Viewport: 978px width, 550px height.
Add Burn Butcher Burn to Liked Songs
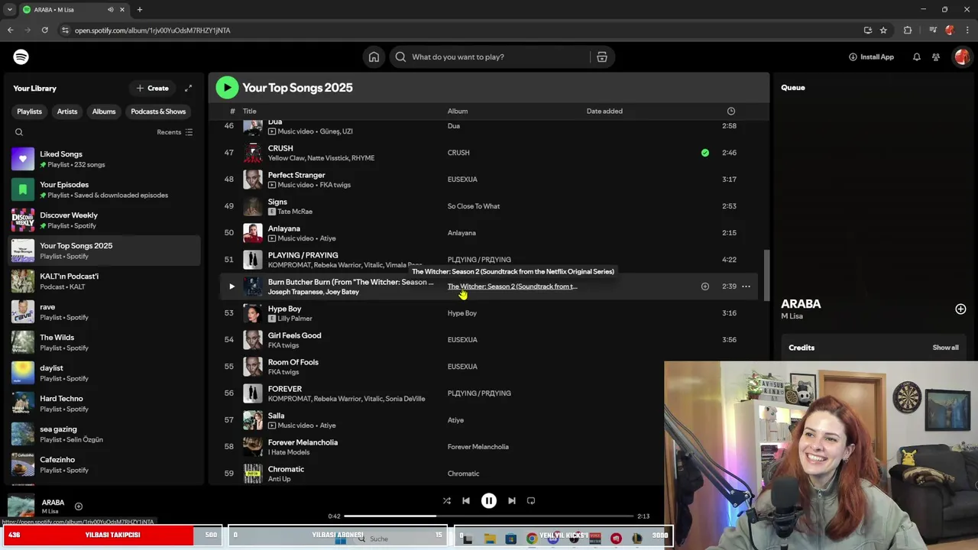704,286
